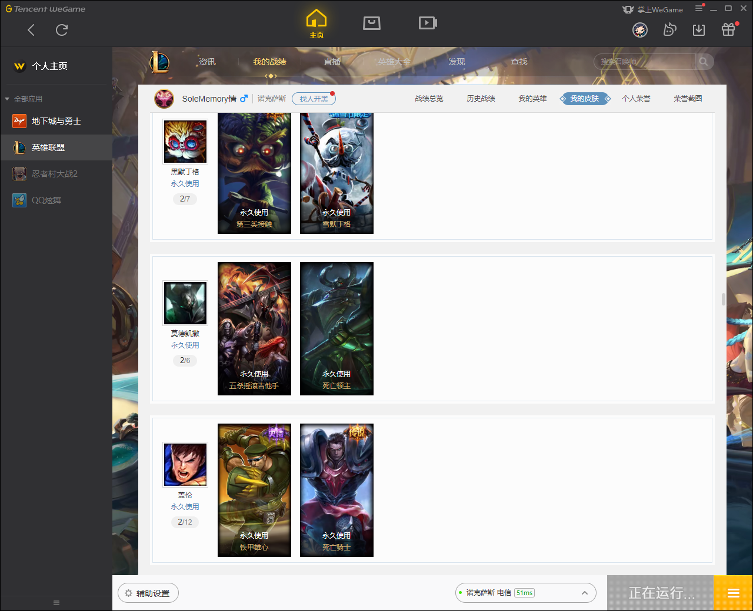Click the 黑默丁格 hero portrait
The width and height of the screenshot is (753, 611).
click(x=185, y=142)
